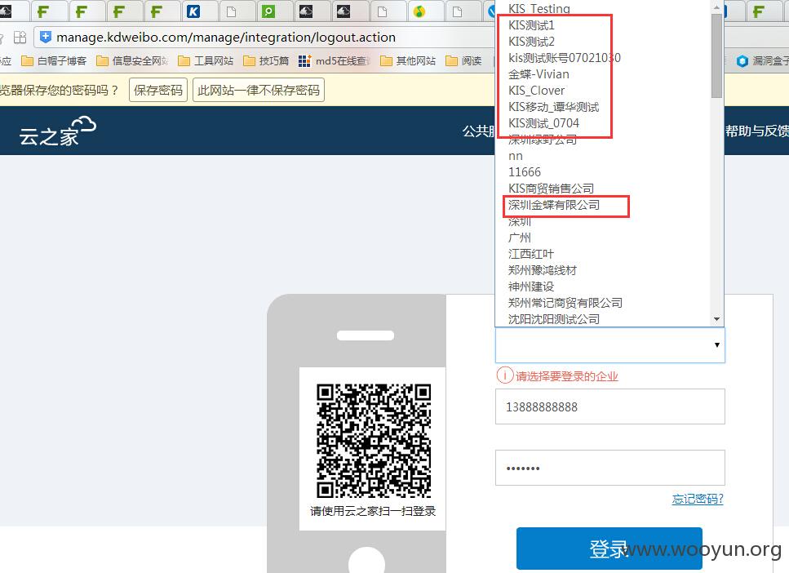
Task: Select 江西红叶 from the company list
Action: (531, 254)
